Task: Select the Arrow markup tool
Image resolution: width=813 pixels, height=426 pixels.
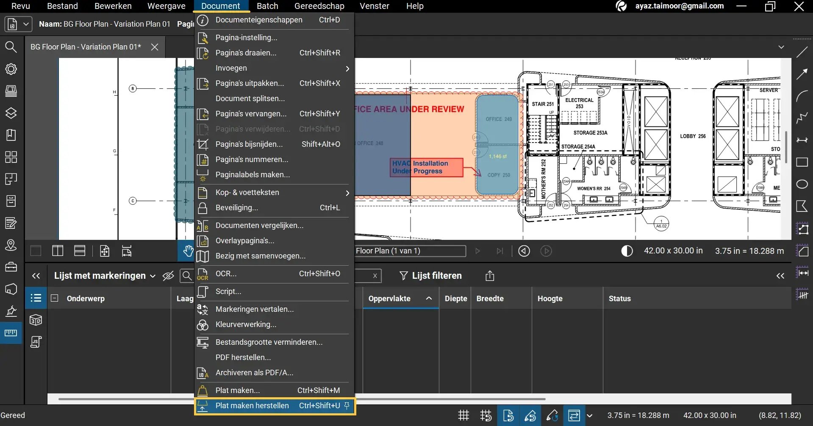Action: pos(802,74)
